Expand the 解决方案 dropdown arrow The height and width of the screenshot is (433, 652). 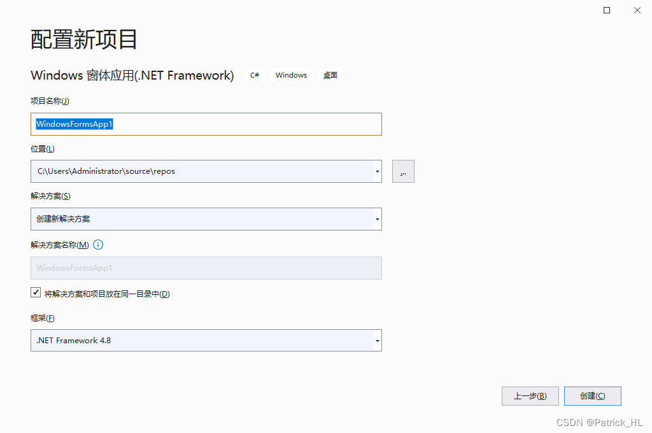(x=378, y=219)
